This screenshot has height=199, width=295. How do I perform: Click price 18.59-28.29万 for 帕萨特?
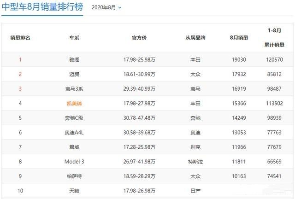pos(139,176)
